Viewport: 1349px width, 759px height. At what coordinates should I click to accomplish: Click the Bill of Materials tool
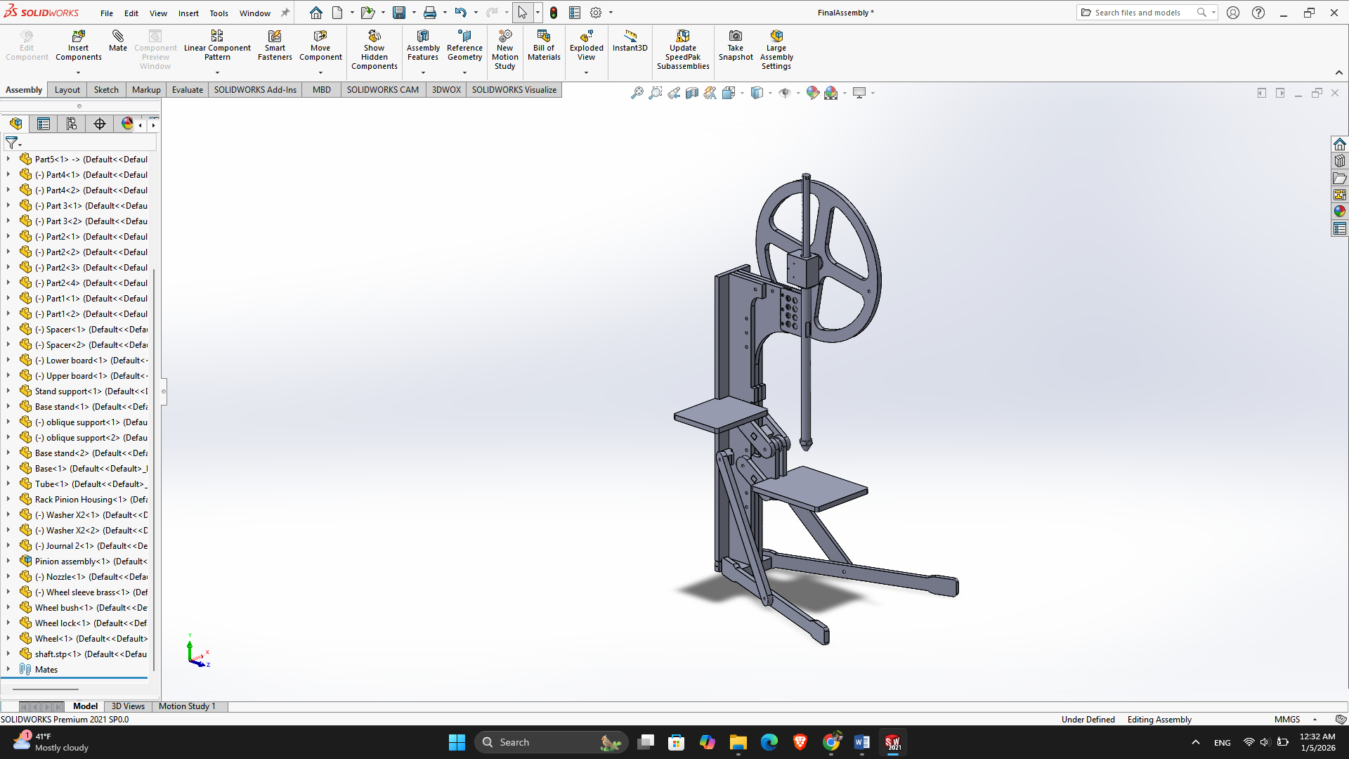pyautogui.click(x=543, y=44)
